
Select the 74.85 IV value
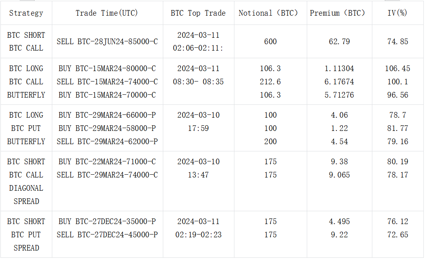[397, 41]
